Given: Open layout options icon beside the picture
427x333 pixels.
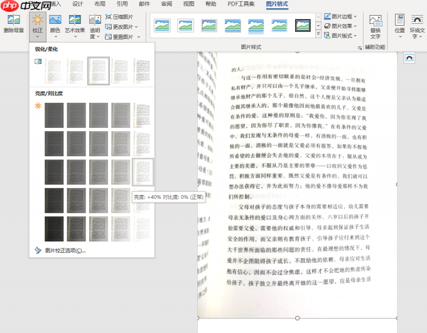Looking at the screenshot, I should [x=409, y=58].
